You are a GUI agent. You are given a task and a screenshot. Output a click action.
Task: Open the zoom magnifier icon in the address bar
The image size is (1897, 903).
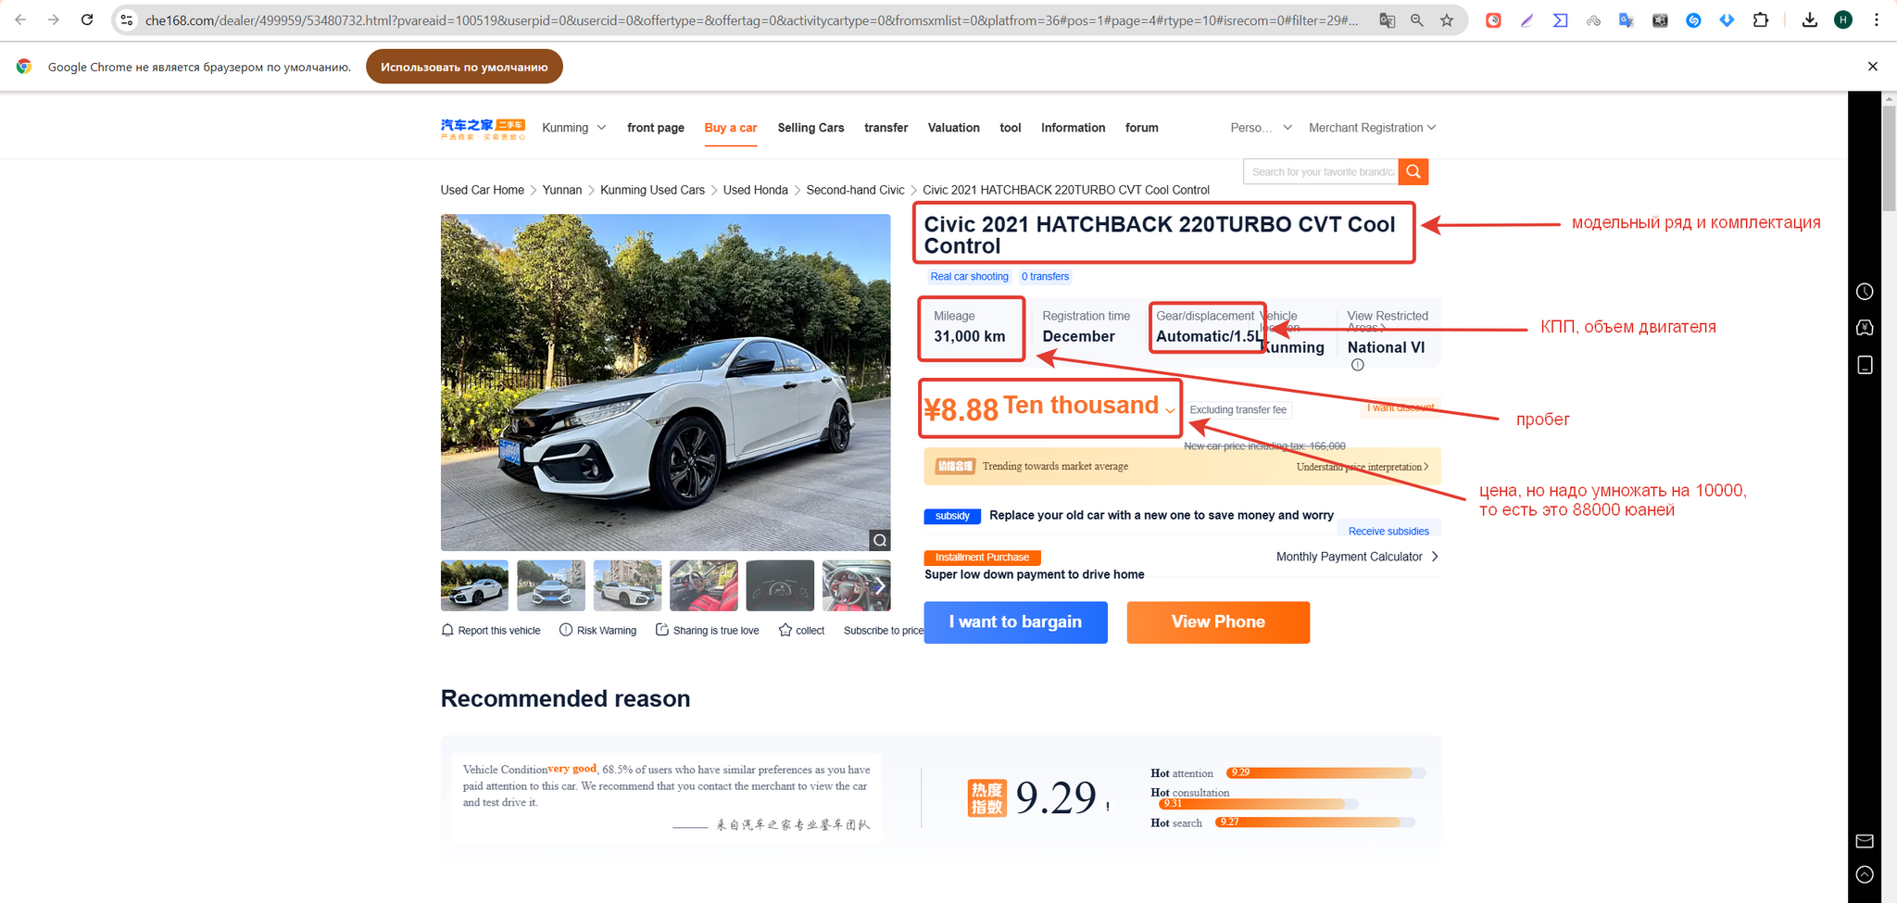click(1416, 19)
